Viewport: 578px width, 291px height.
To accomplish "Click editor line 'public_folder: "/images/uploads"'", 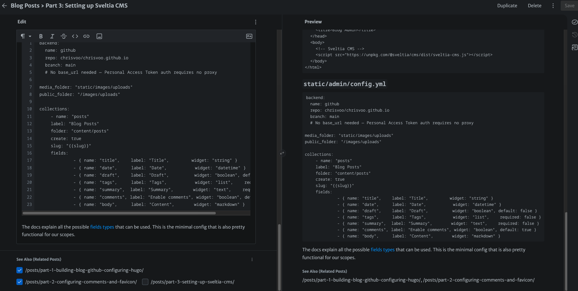I will 80,94.
